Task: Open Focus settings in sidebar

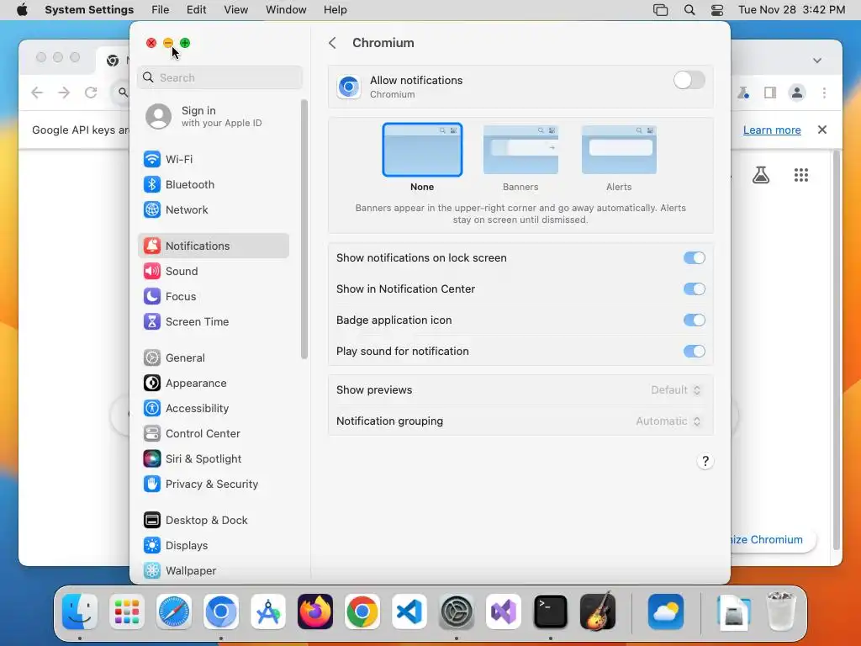Action: pyautogui.click(x=213, y=297)
